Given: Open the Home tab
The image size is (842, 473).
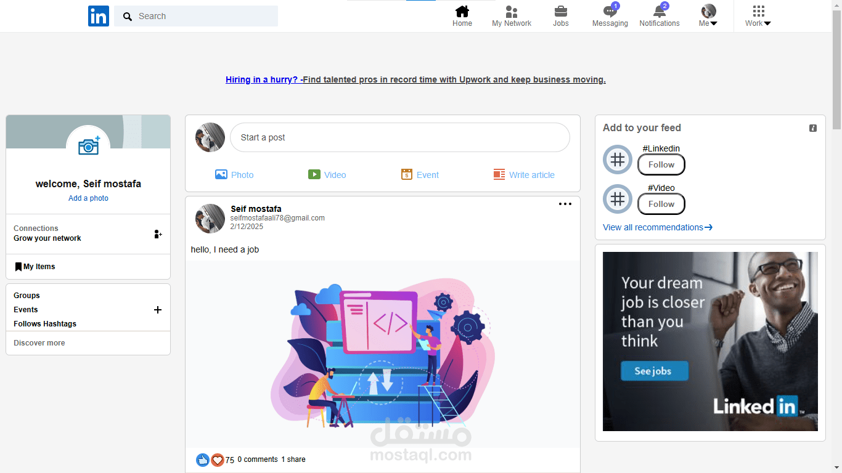Looking at the screenshot, I should tap(462, 17).
